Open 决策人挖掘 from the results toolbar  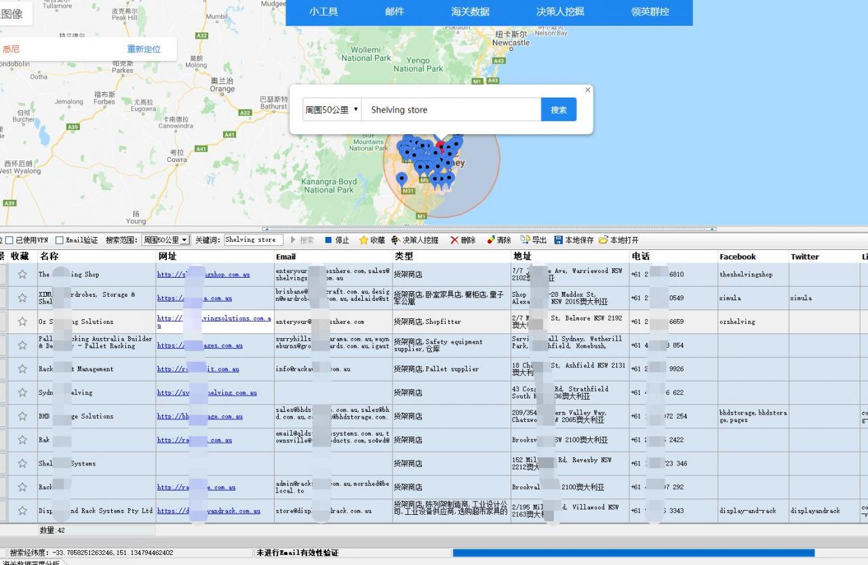(x=414, y=240)
